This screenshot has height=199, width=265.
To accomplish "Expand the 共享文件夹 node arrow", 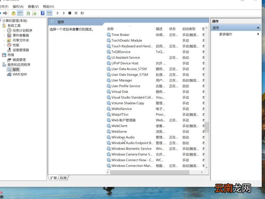I will click(4, 41).
